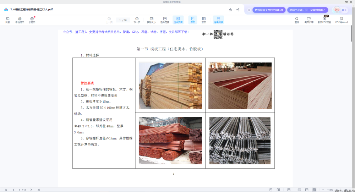
Task: Click the blue 公众号 header text line
Action: (x=126, y=32)
